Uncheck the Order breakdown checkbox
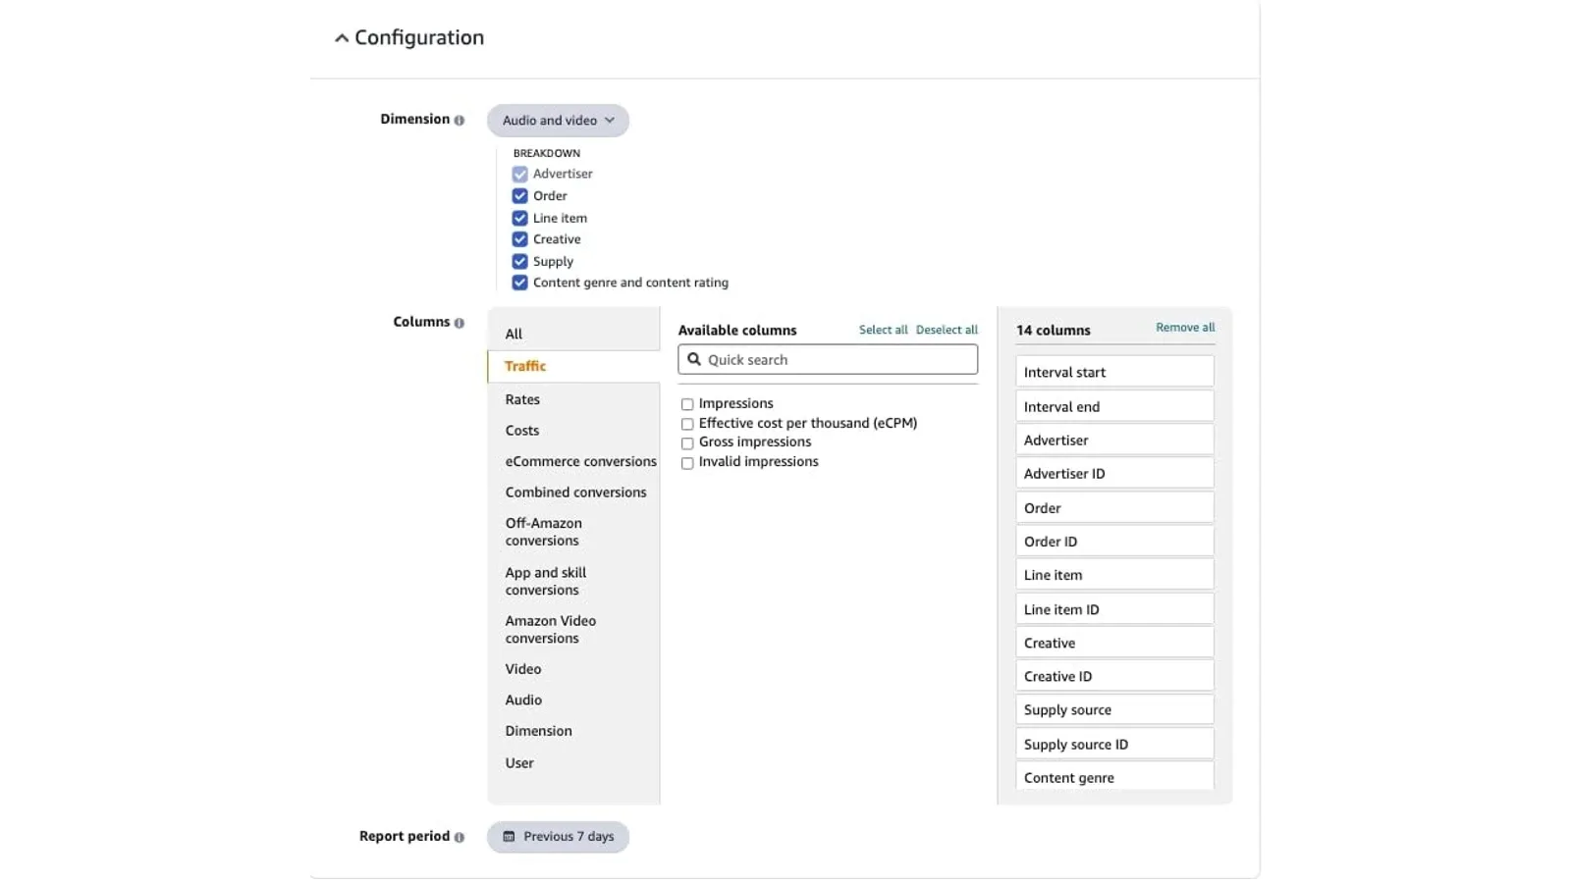Screen dimensions: 1571x883 tap(519, 195)
